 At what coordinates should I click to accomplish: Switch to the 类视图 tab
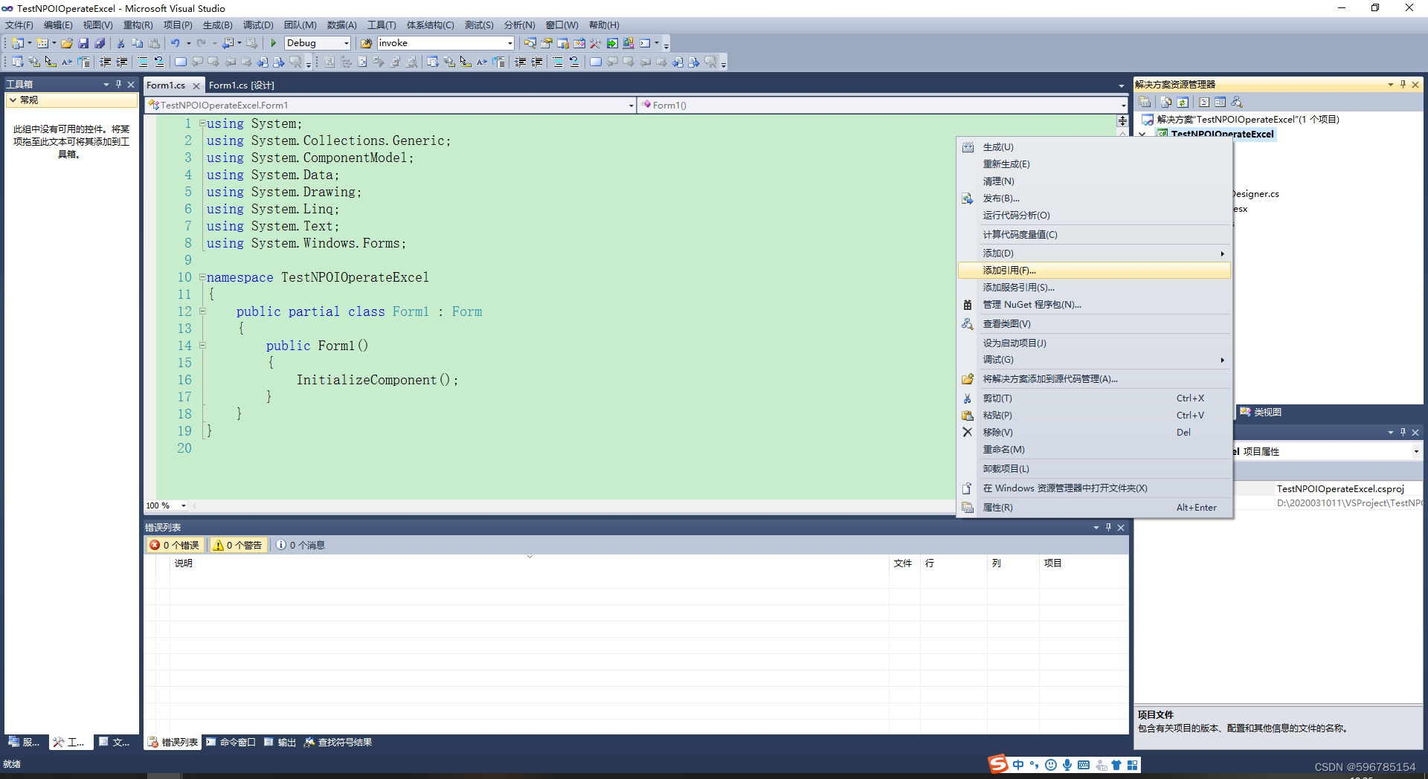[x=1261, y=412]
